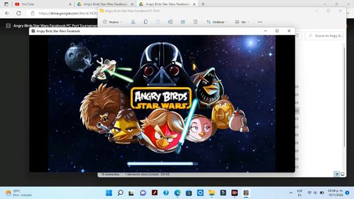Open the taskbar clock and date
The width and height of the screenshot is (354, 199).
tap(336, 193)
